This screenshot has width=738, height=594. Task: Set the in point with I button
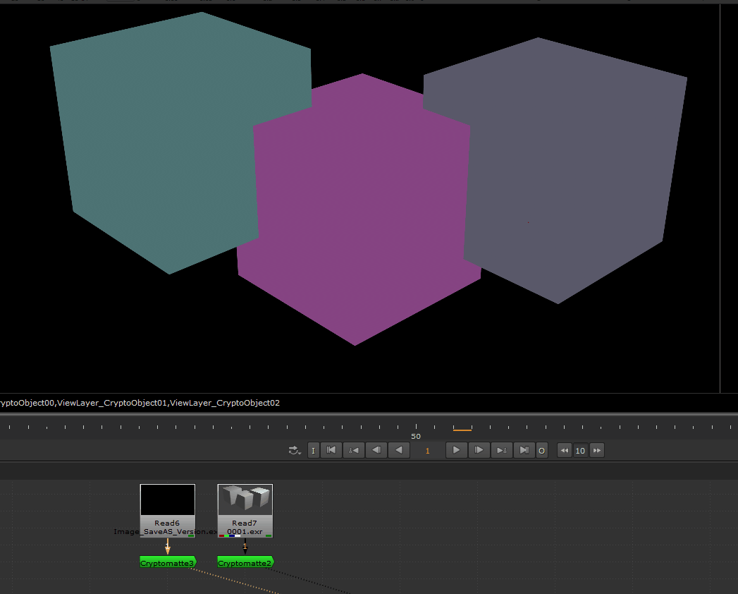coord(314,450)
